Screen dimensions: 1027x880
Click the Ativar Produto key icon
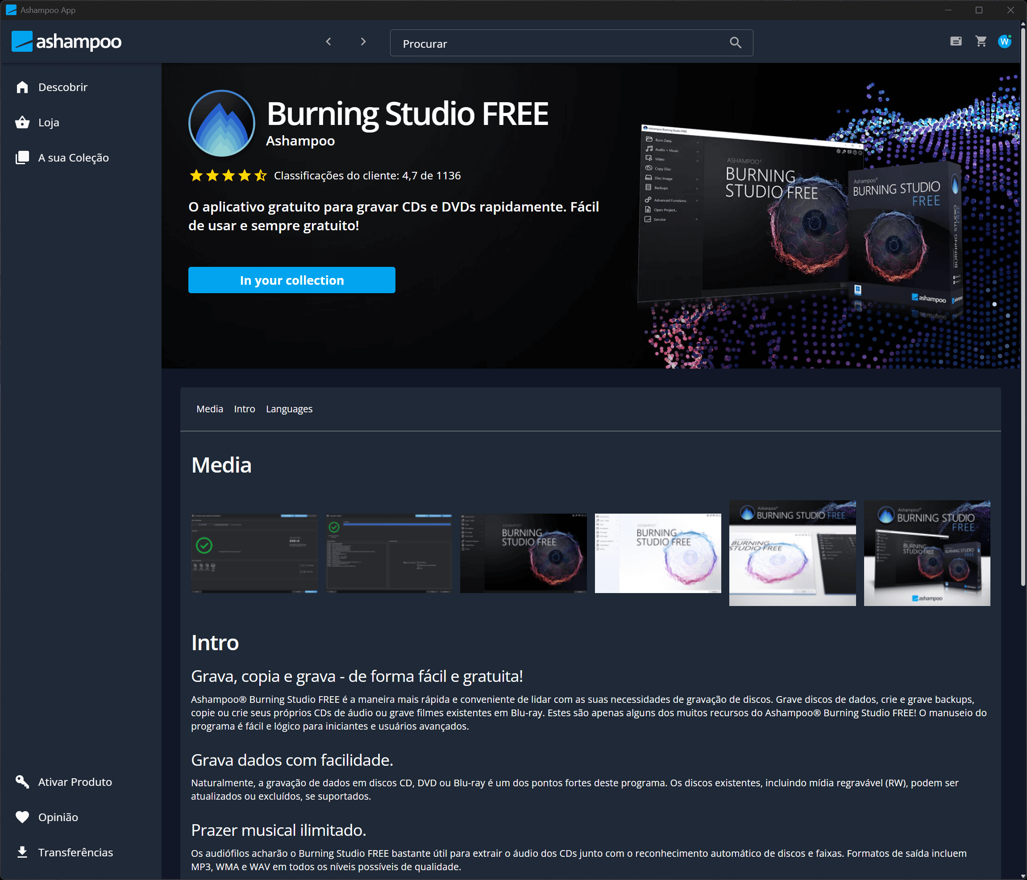point(22,782)
